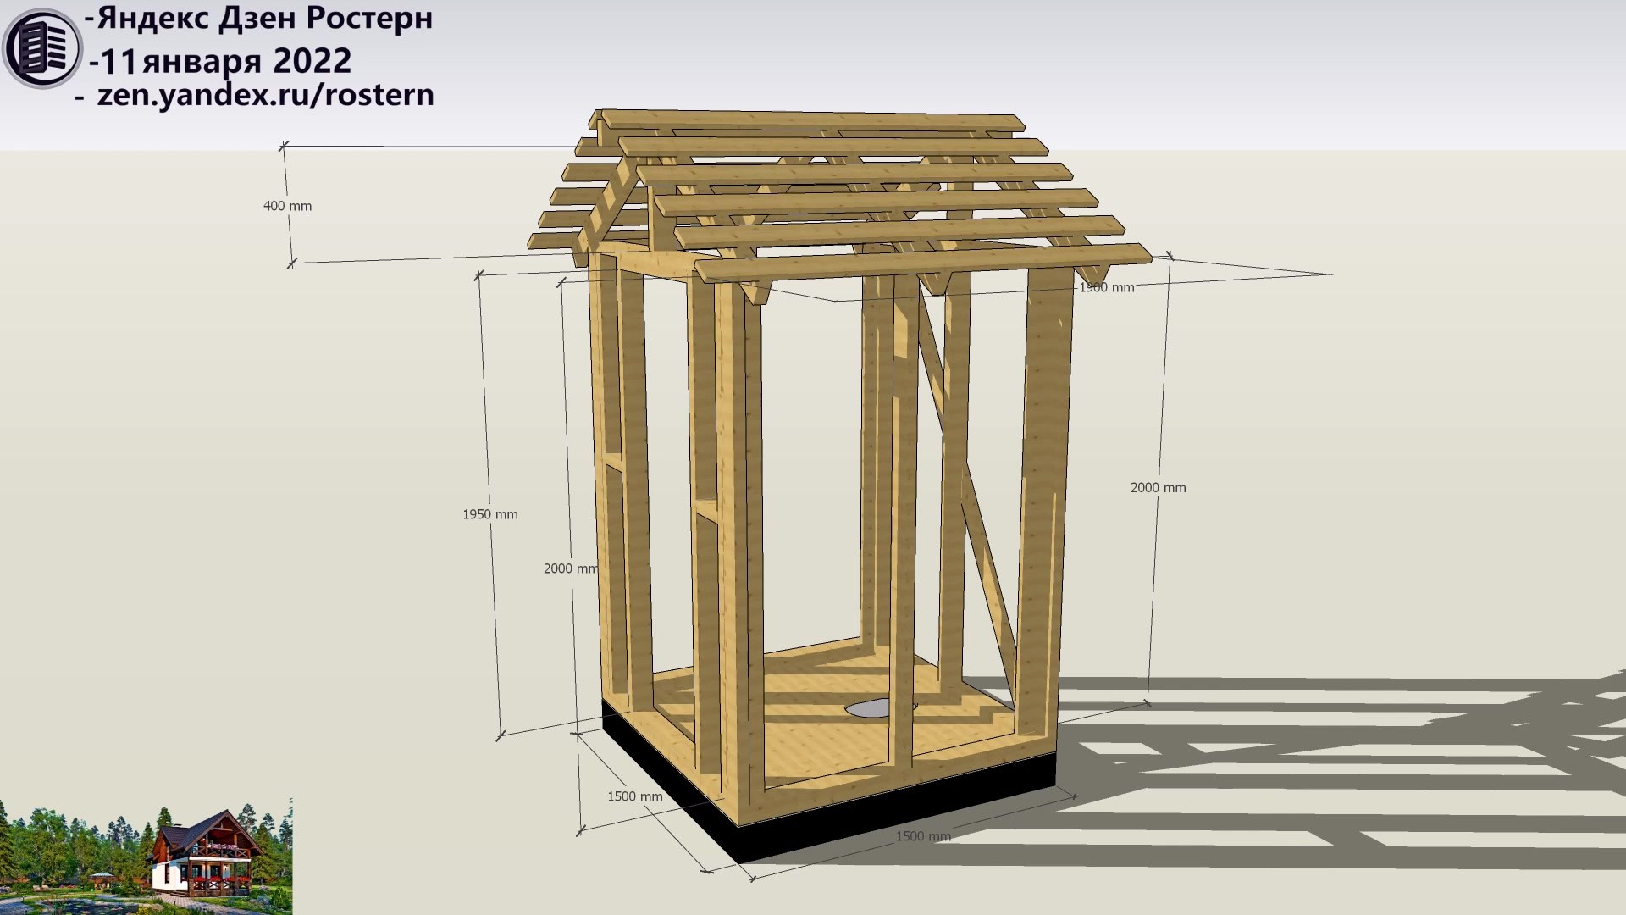Select the 400 mm dimension label
Screen dimensions: 1626x915
287,206
